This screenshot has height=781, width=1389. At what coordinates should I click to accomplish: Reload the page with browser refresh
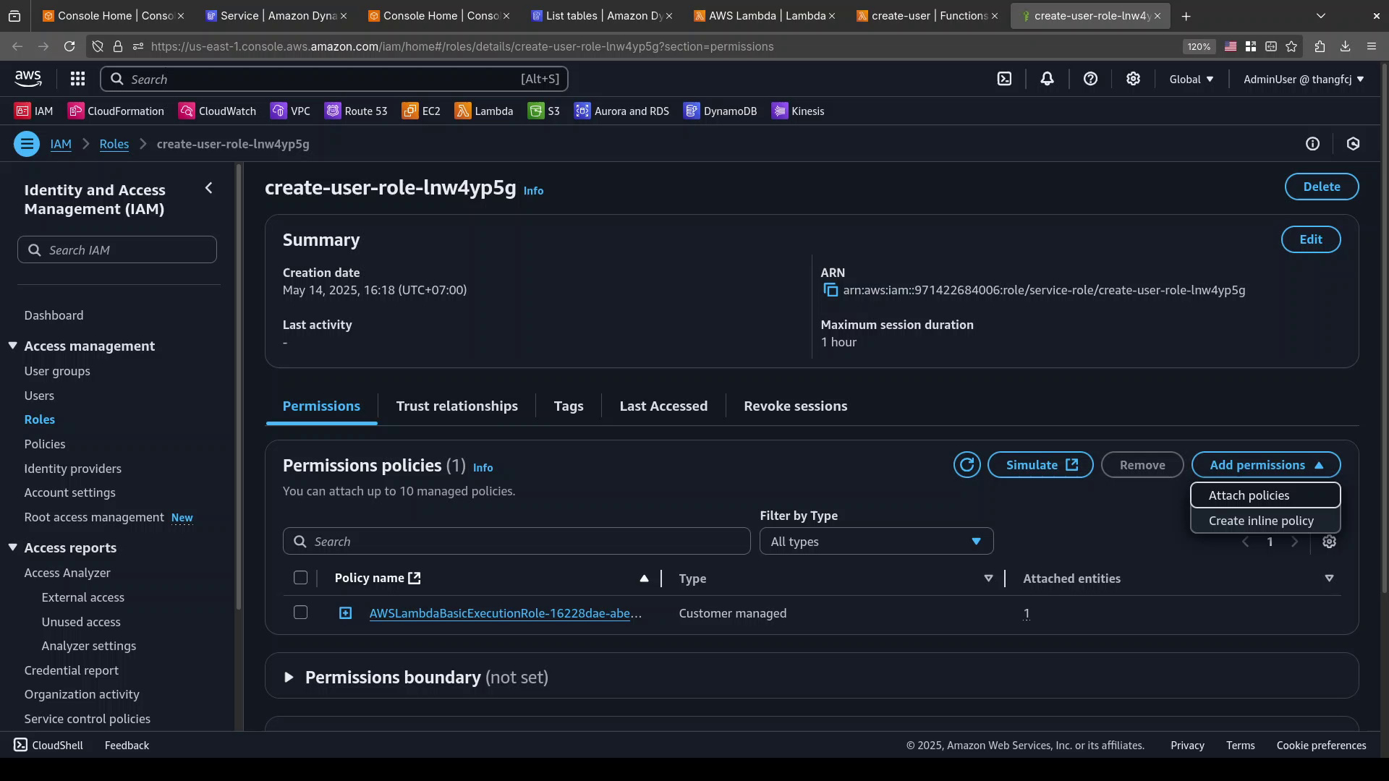[x=69, y=46]
